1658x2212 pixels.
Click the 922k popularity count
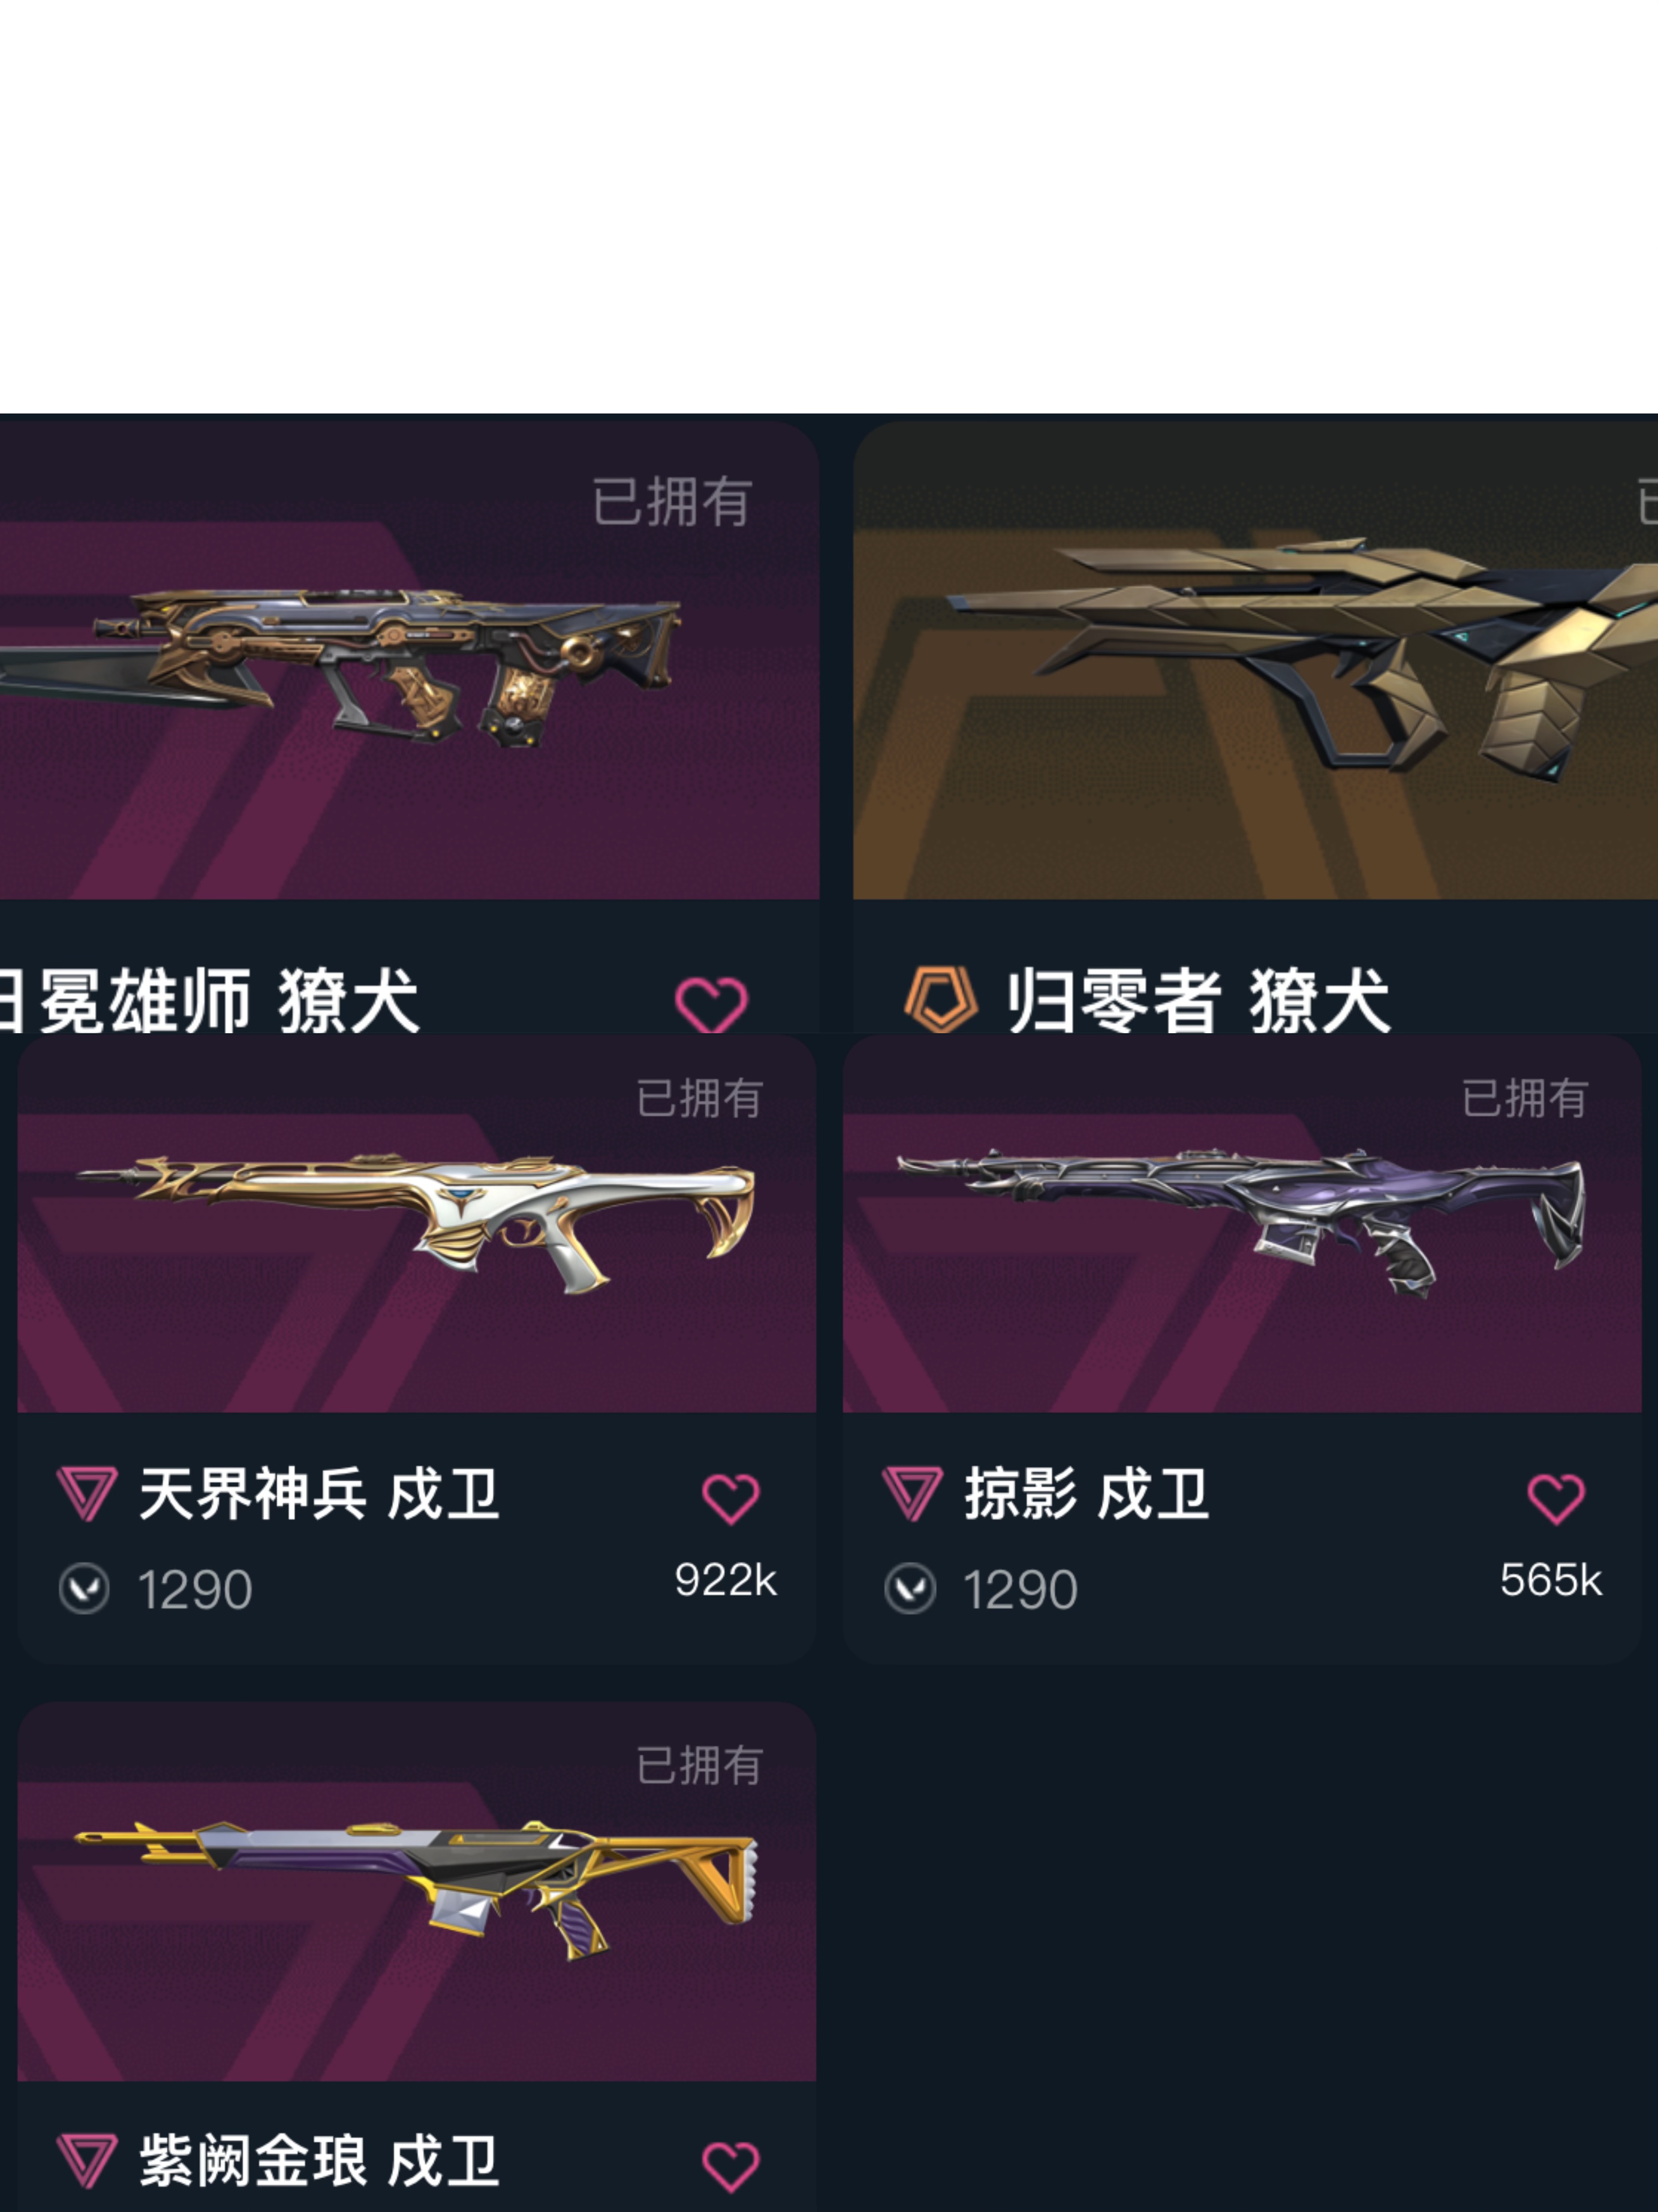coord(725,1580)
